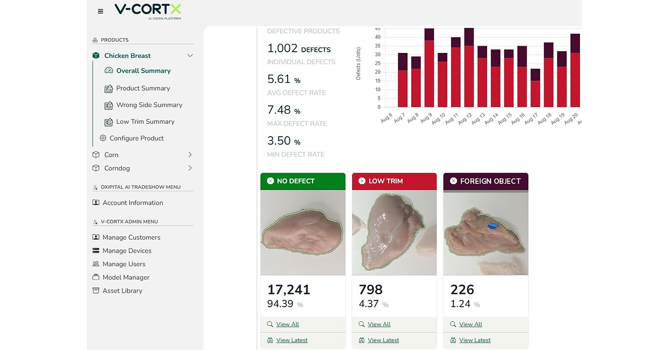This screenshot has width=669, height=350.
Task: Click the Aug 17 bar in defects chart
Action: (x=535, y=88)
